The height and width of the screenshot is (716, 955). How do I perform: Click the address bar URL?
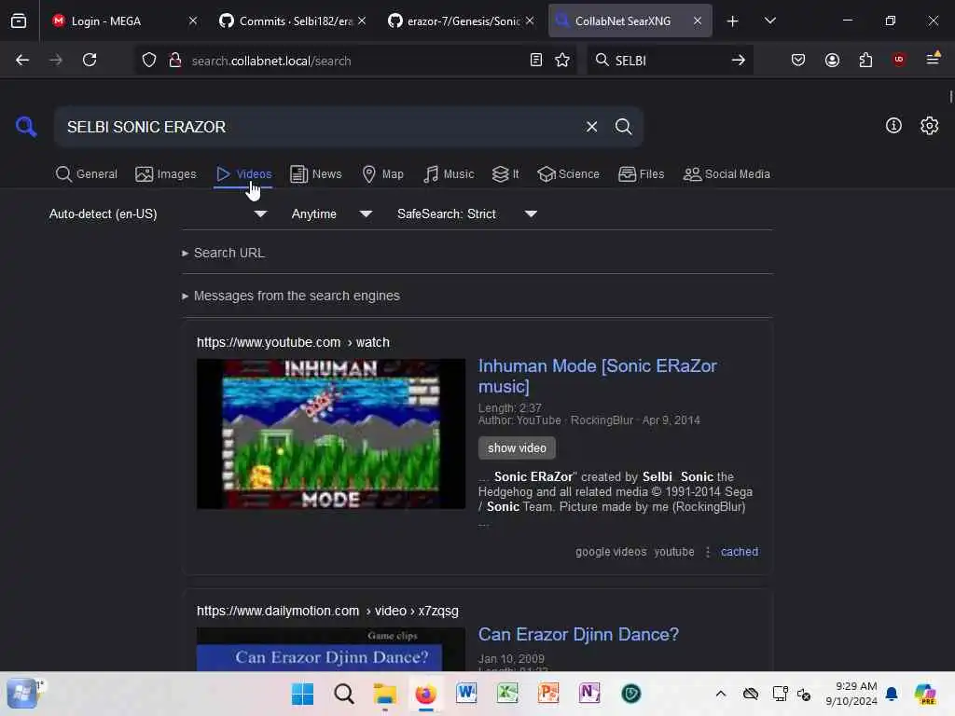click(x=271, y=61)
